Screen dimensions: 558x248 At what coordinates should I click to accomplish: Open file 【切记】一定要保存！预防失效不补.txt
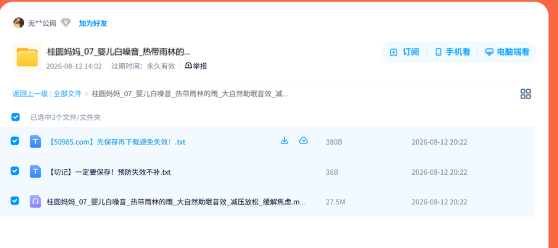pos(109,172)
